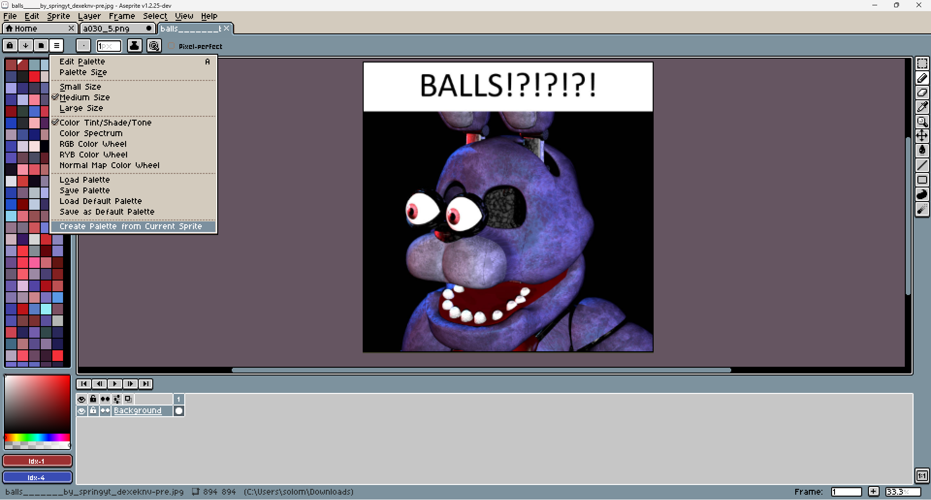The image size is (931, 500).
Task: Open the Sprite menu
Action: point(59,16)
